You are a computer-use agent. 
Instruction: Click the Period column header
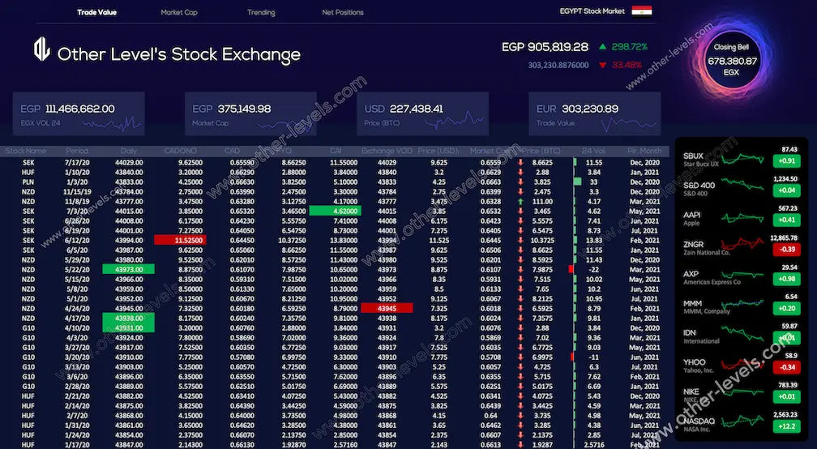(77, 151)
